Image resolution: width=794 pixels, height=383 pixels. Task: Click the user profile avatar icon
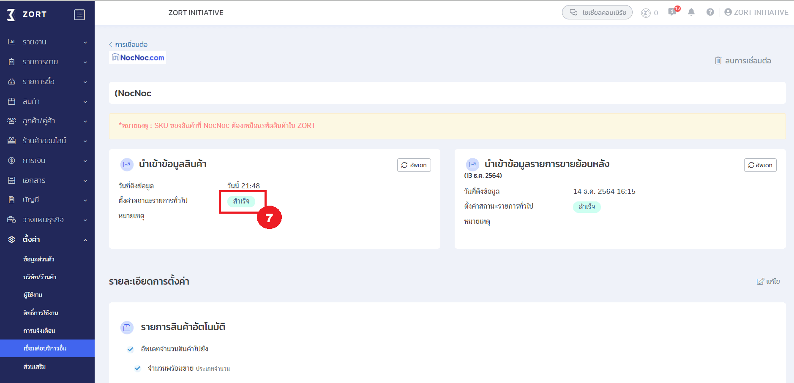click(728, 12)
